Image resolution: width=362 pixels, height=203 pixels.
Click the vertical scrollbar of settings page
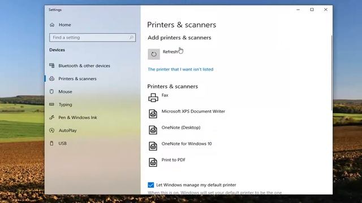332,73
